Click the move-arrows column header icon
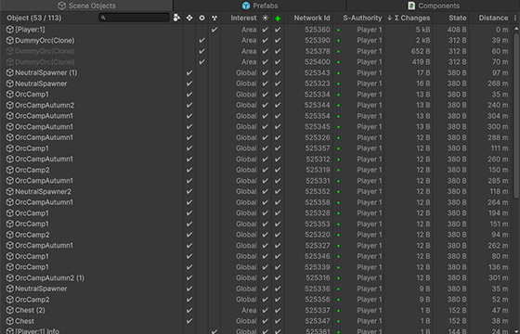 (x=189, y=18)
